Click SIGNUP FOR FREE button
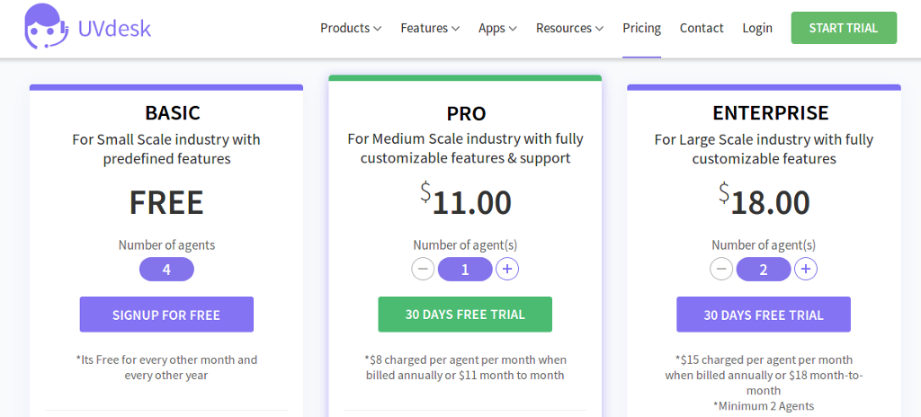Viewport: 921px width, 417px height. click(x=166, y=315)
